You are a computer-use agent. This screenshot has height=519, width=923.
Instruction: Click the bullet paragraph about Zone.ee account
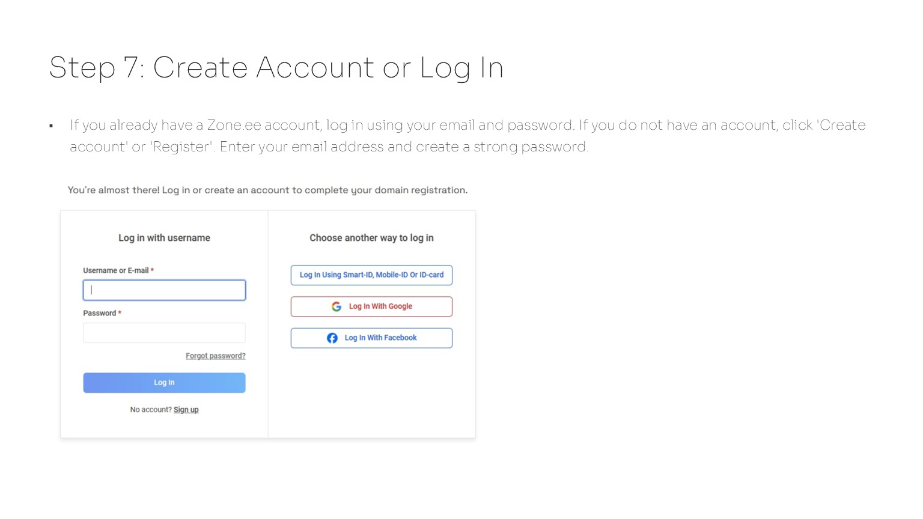pos(467,136)
